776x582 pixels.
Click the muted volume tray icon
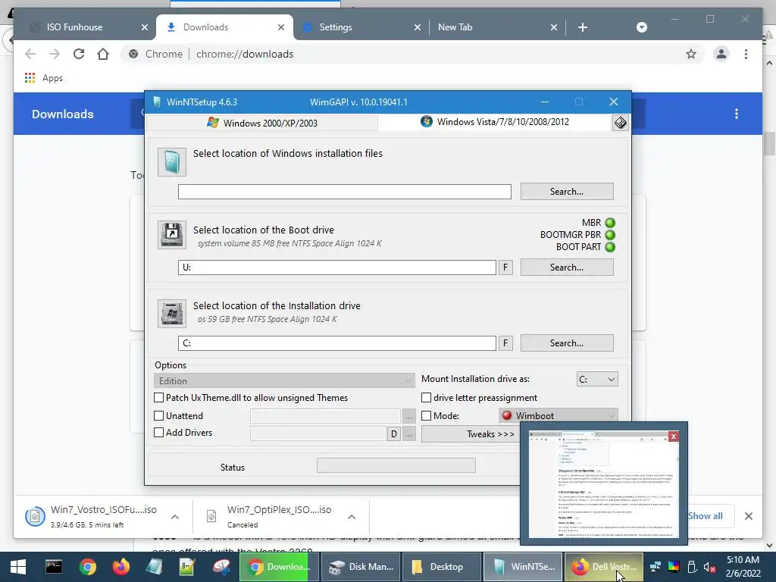pyautogui.click(x=709, y=567)
